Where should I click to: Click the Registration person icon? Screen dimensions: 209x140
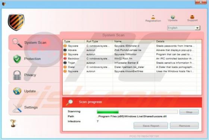[153, 17]
